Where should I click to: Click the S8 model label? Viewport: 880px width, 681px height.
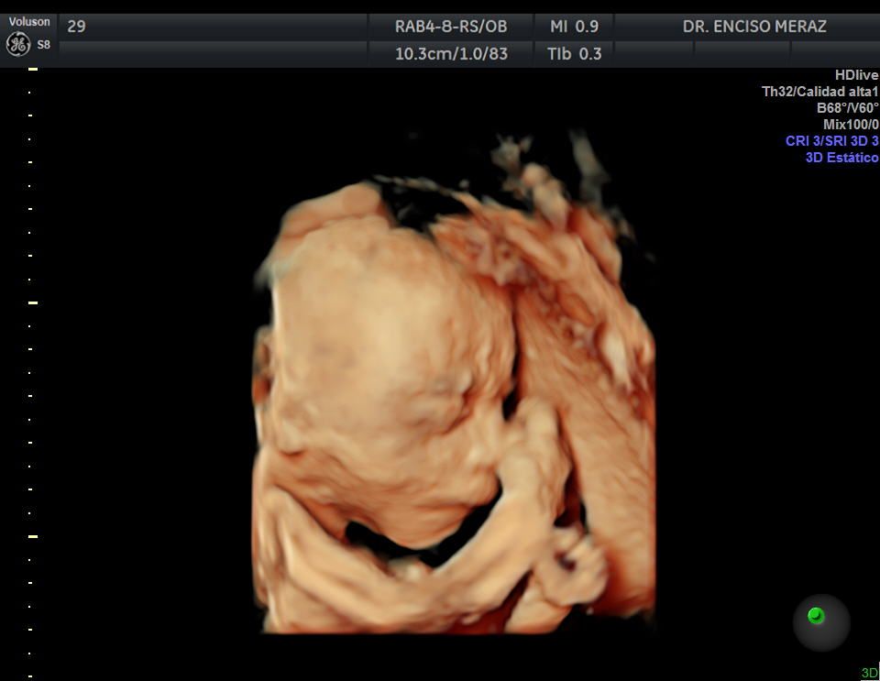(x=43, y=44)
